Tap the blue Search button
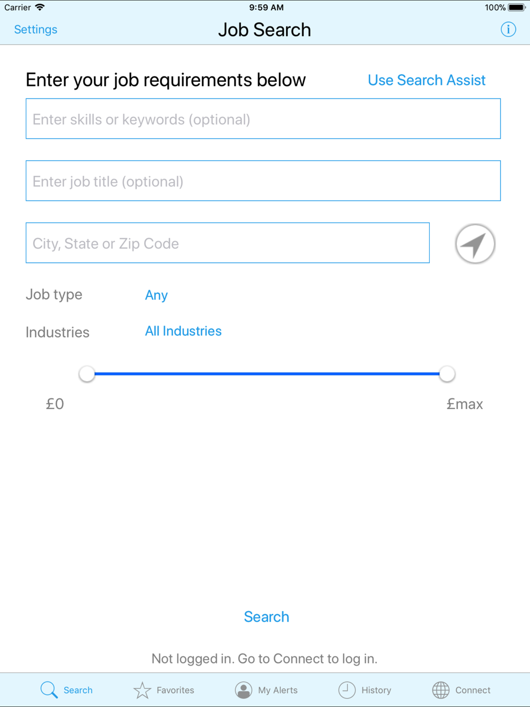530x707 pixels. click(266, 617)
